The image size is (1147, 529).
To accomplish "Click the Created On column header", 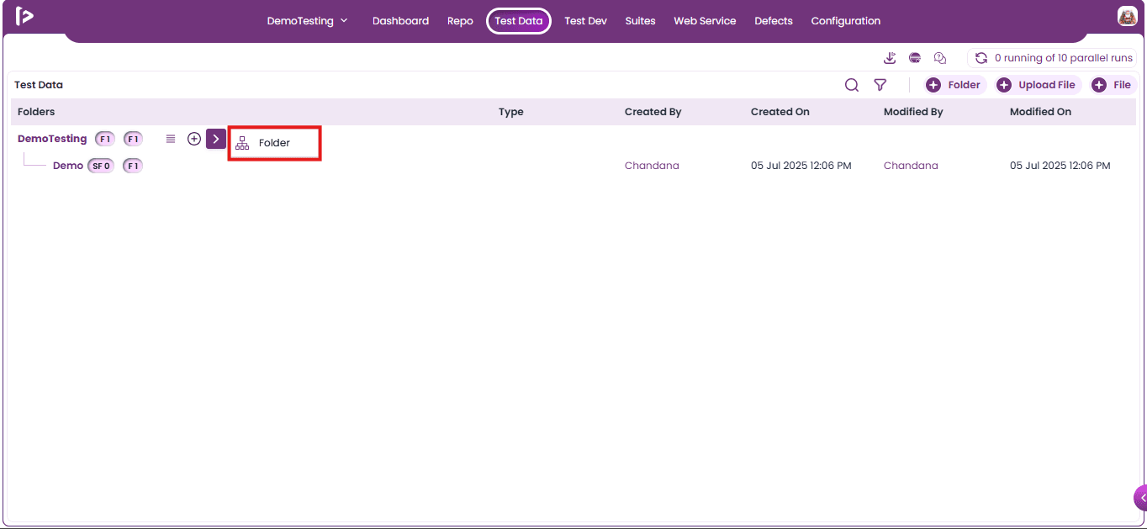I will coord(780,112).
